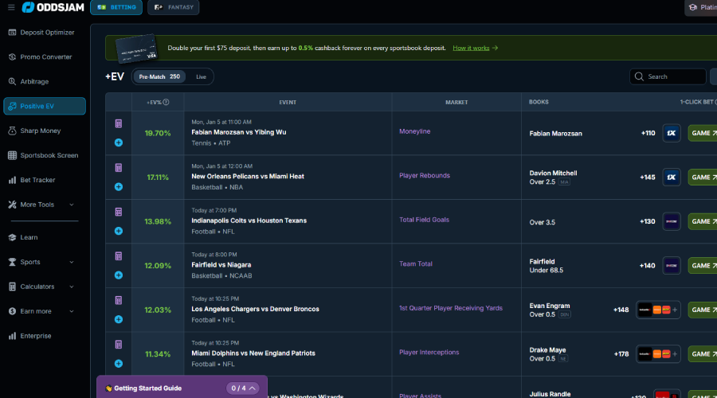717x398 pixels.
Task: Click 1st Quarter Player Receiving Yards link
Action: coord(450,308)
